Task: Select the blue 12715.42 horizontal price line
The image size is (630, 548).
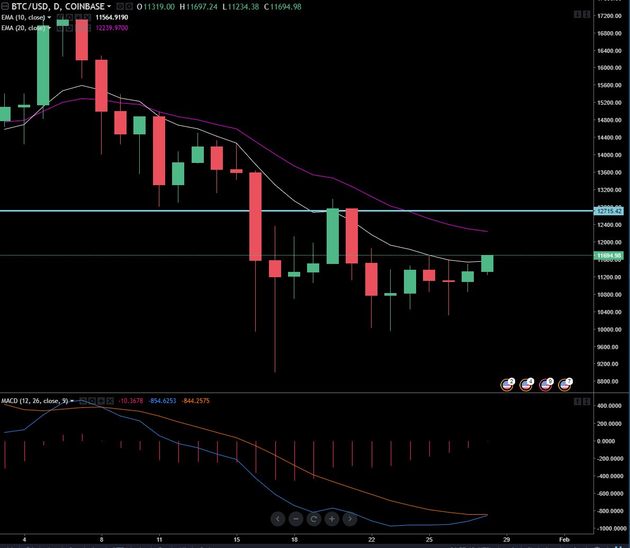Action: (296, 211)
